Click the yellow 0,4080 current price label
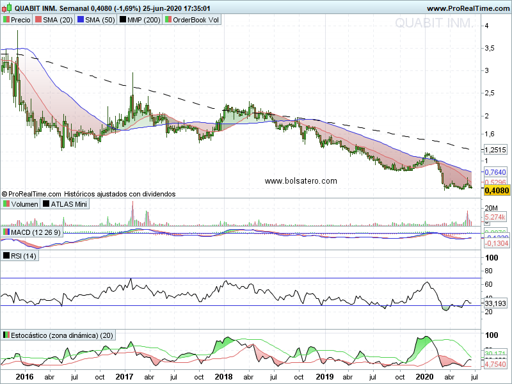512x384 pixels. (x=497, y=190)
